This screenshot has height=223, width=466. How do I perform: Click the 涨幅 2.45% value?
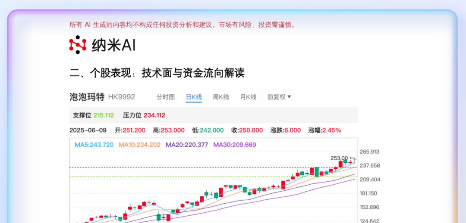tap(333, 130)
